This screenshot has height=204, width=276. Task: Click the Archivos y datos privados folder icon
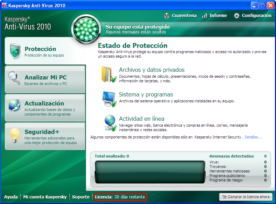(109, 75)
